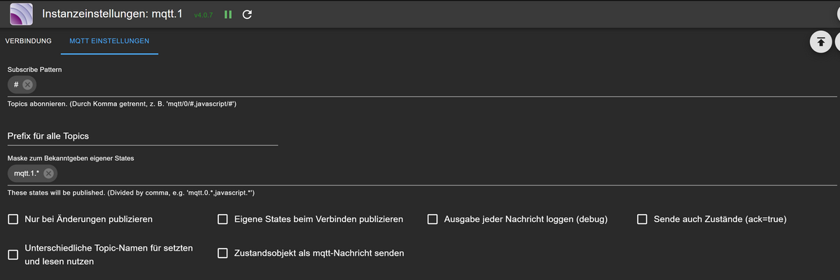Check 'Zustandsobjekt als mqtt-Nachricht senden'
Viewport: 840px width, 280px height.
pyautogui.click(x=223, y=253)
